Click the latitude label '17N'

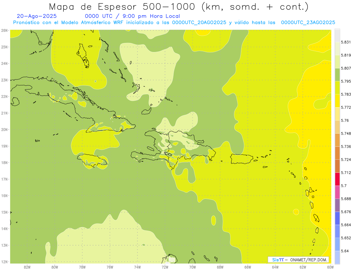(x=4, y=179)
